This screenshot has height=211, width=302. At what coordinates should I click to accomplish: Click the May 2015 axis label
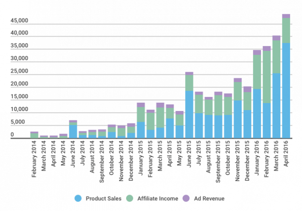tap(179, 153)
